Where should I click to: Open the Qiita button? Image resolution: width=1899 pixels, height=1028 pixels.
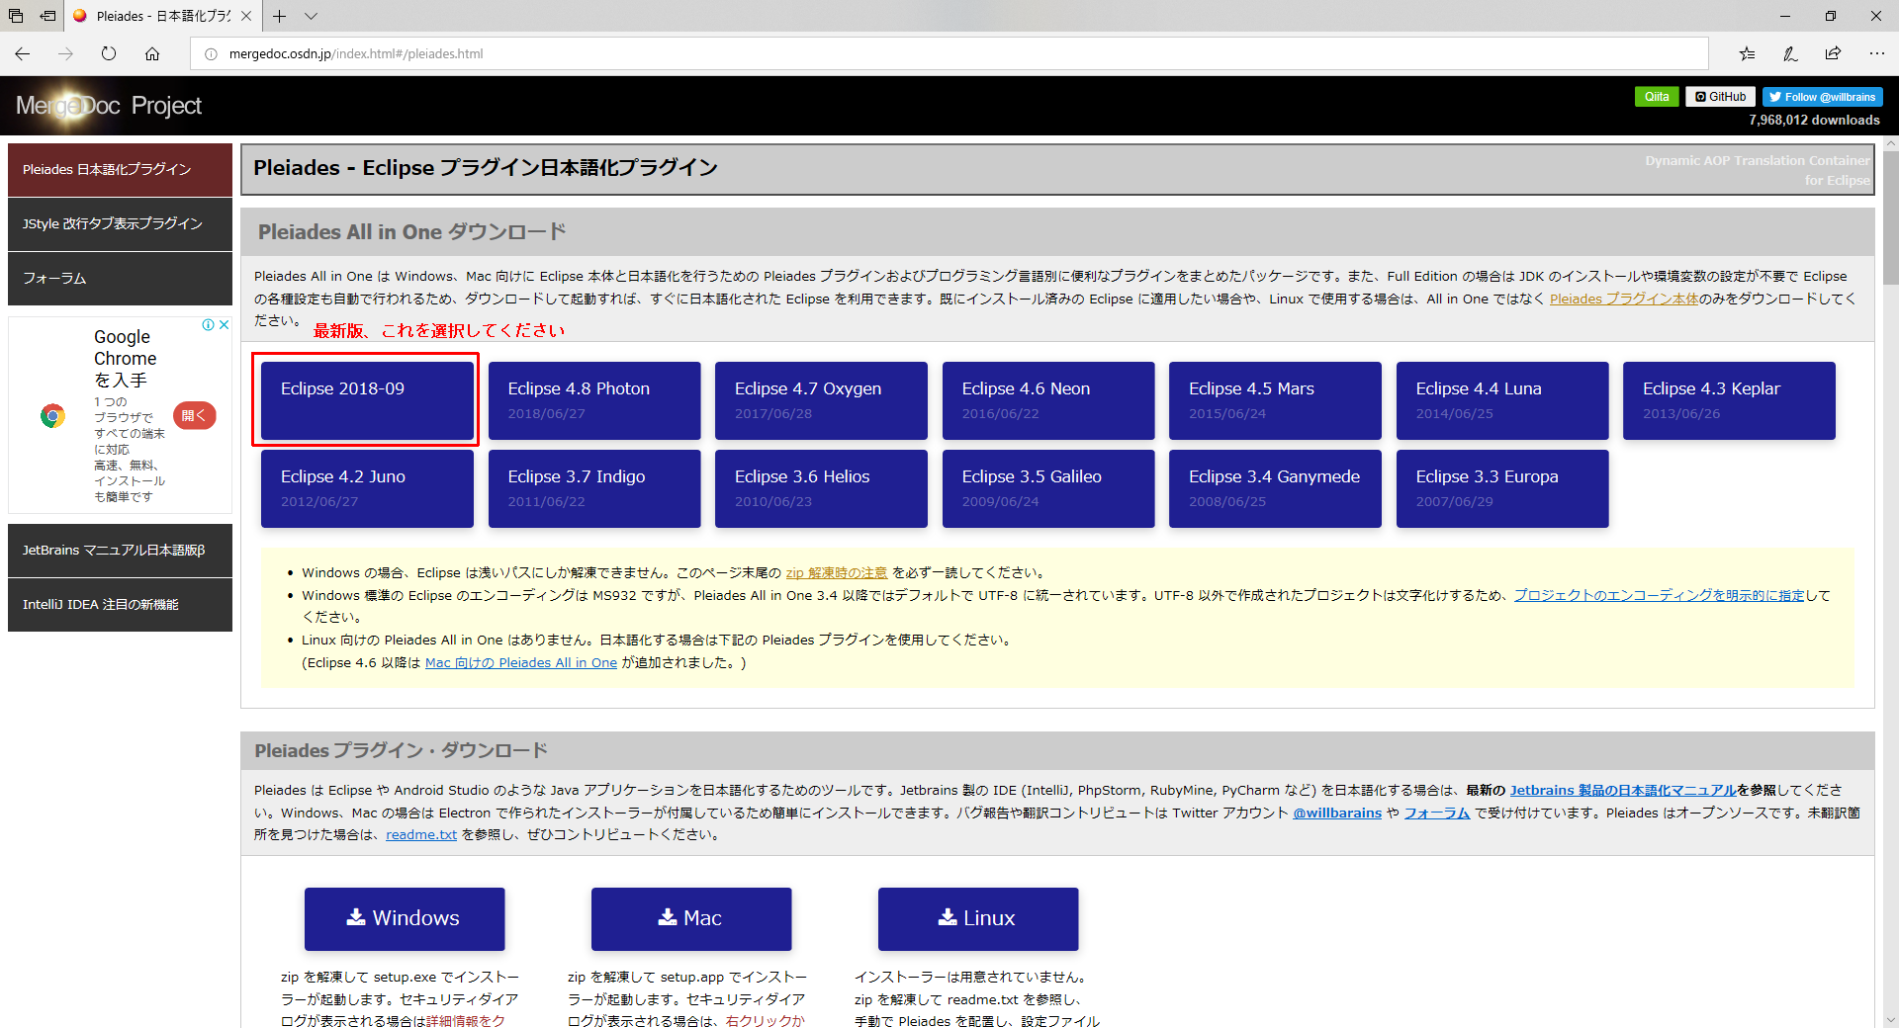click(1657, 97)
